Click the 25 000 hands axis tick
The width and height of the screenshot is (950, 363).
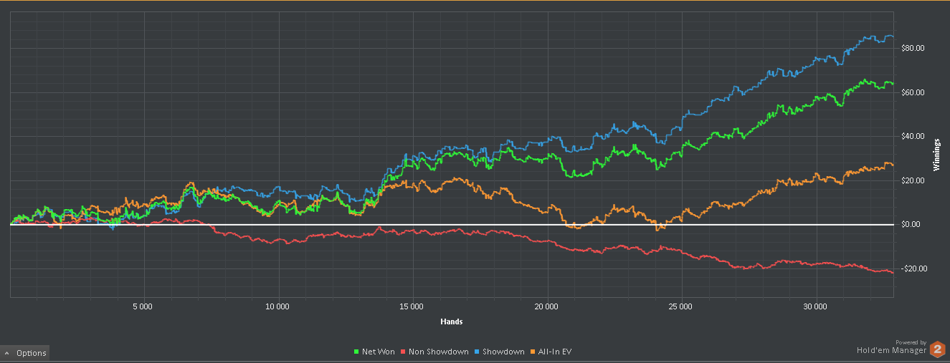click(680, 306)
